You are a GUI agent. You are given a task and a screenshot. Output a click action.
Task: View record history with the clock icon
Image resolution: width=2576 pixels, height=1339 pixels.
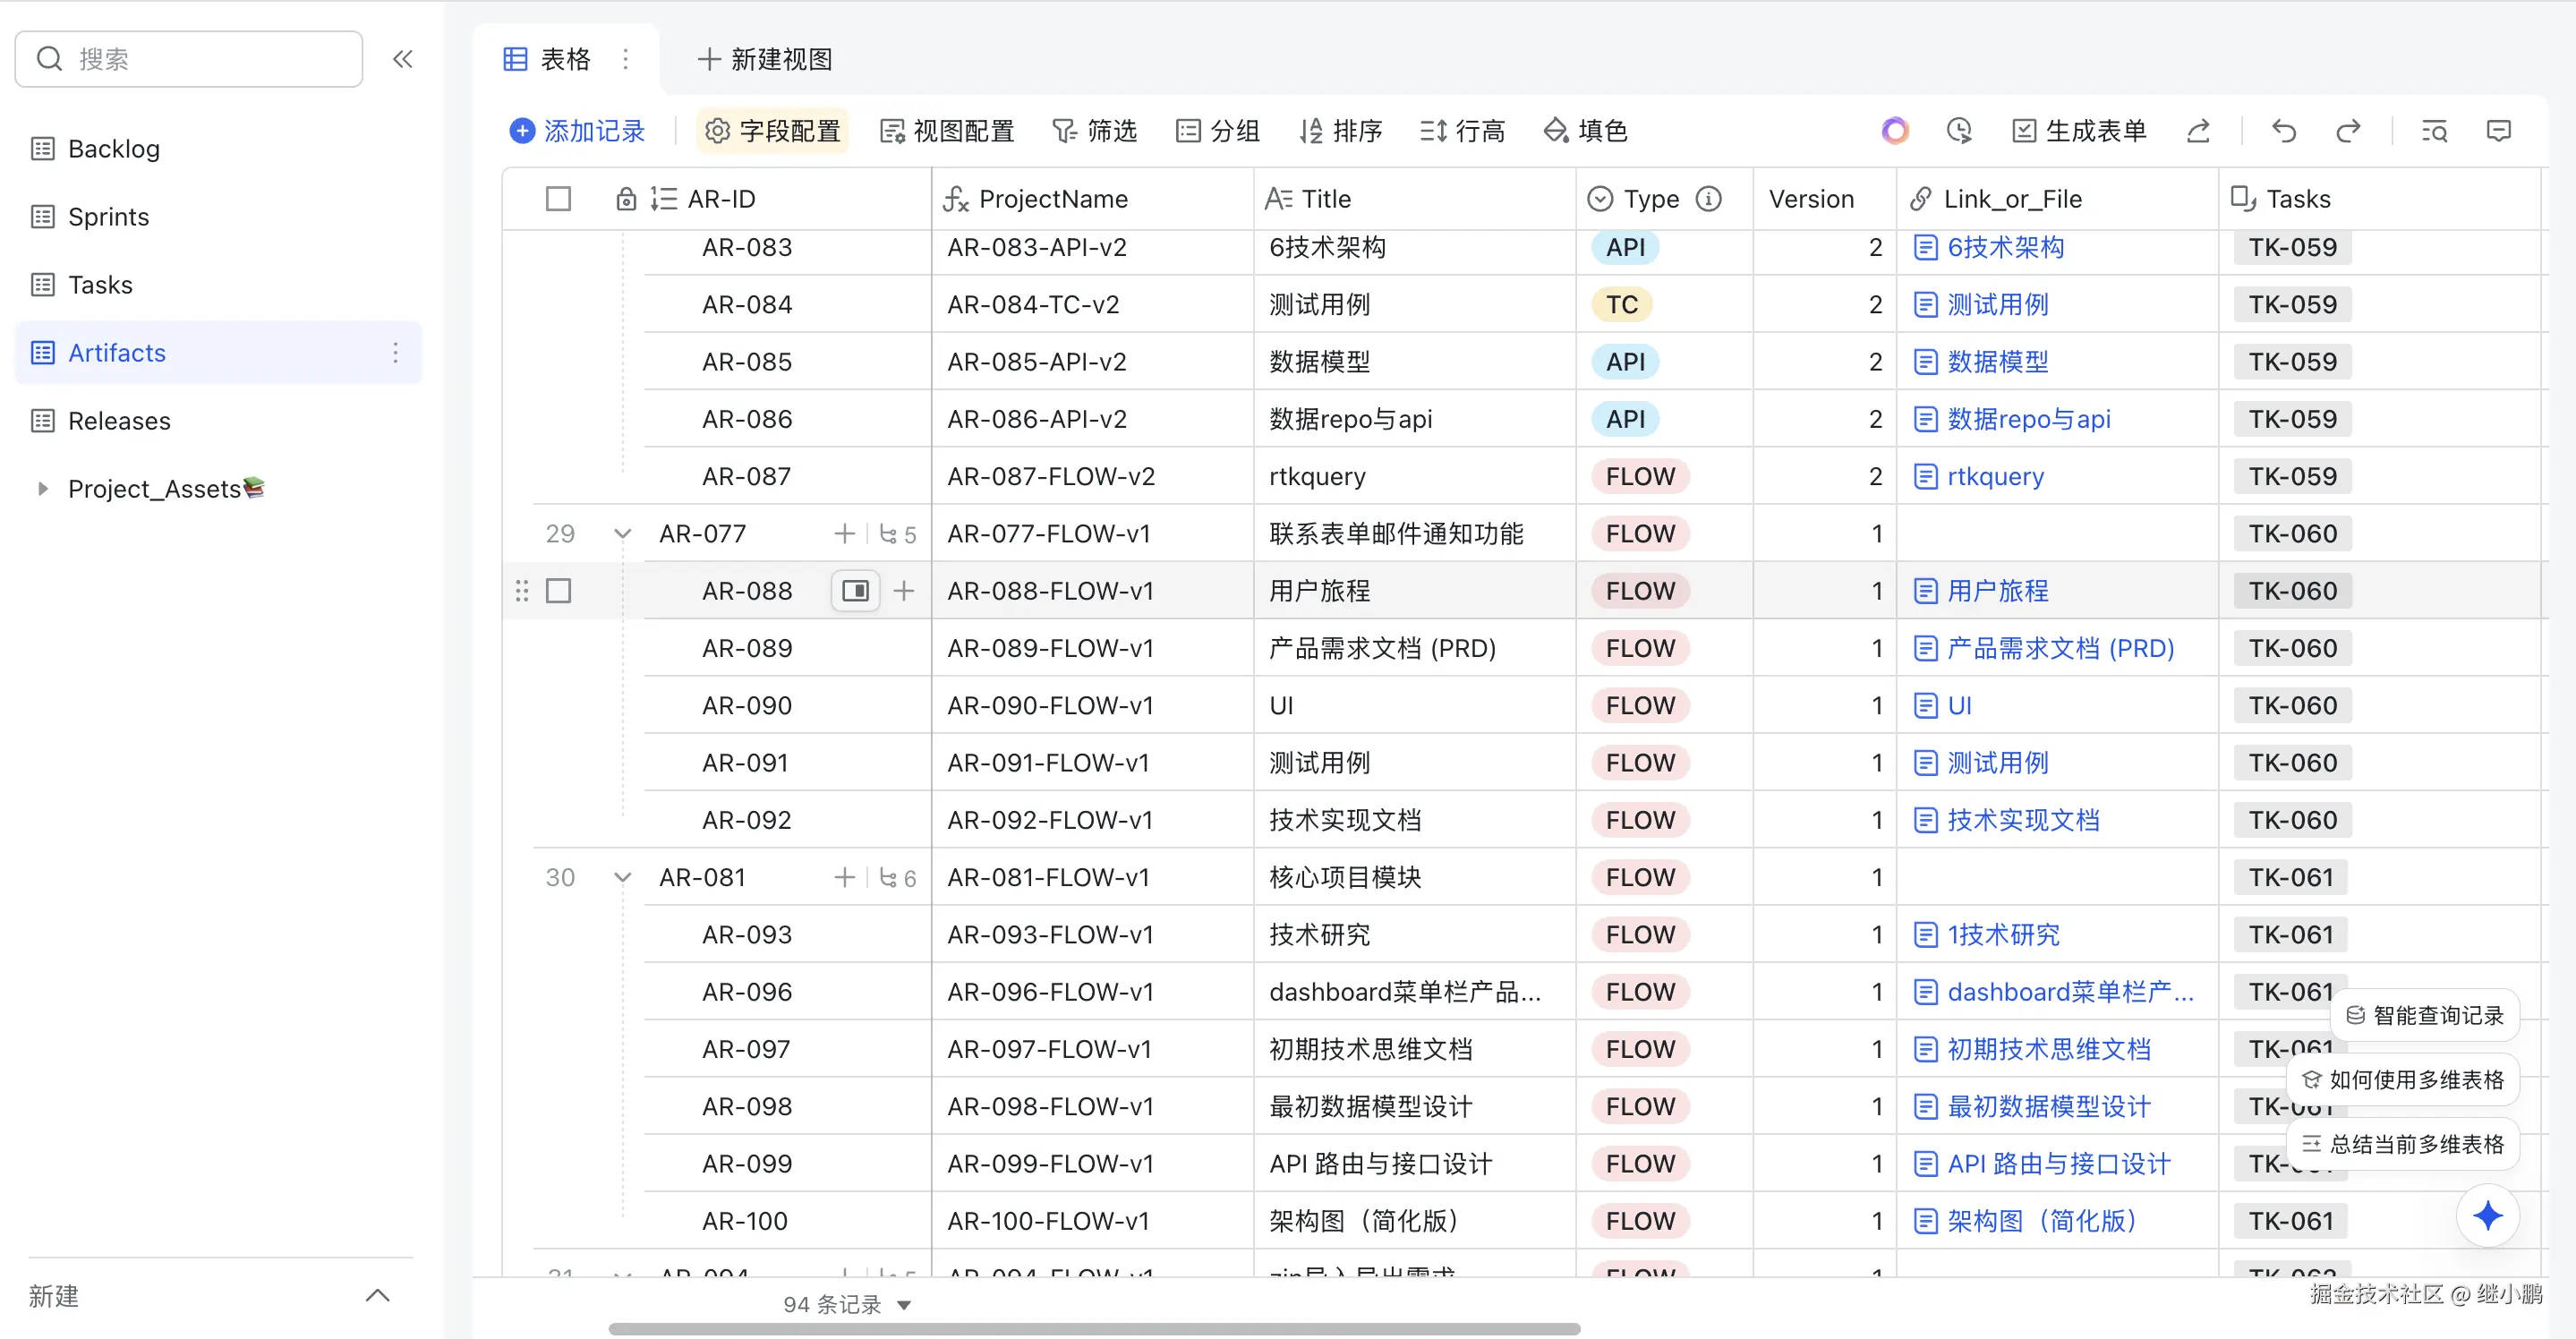point(1959,130)
